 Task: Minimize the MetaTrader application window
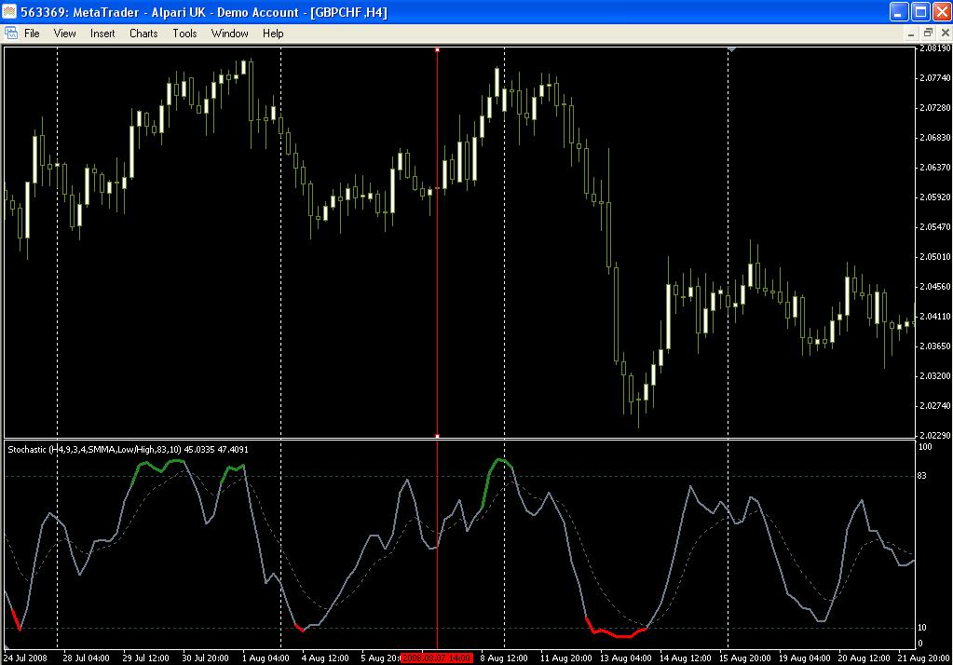(896, 11)
